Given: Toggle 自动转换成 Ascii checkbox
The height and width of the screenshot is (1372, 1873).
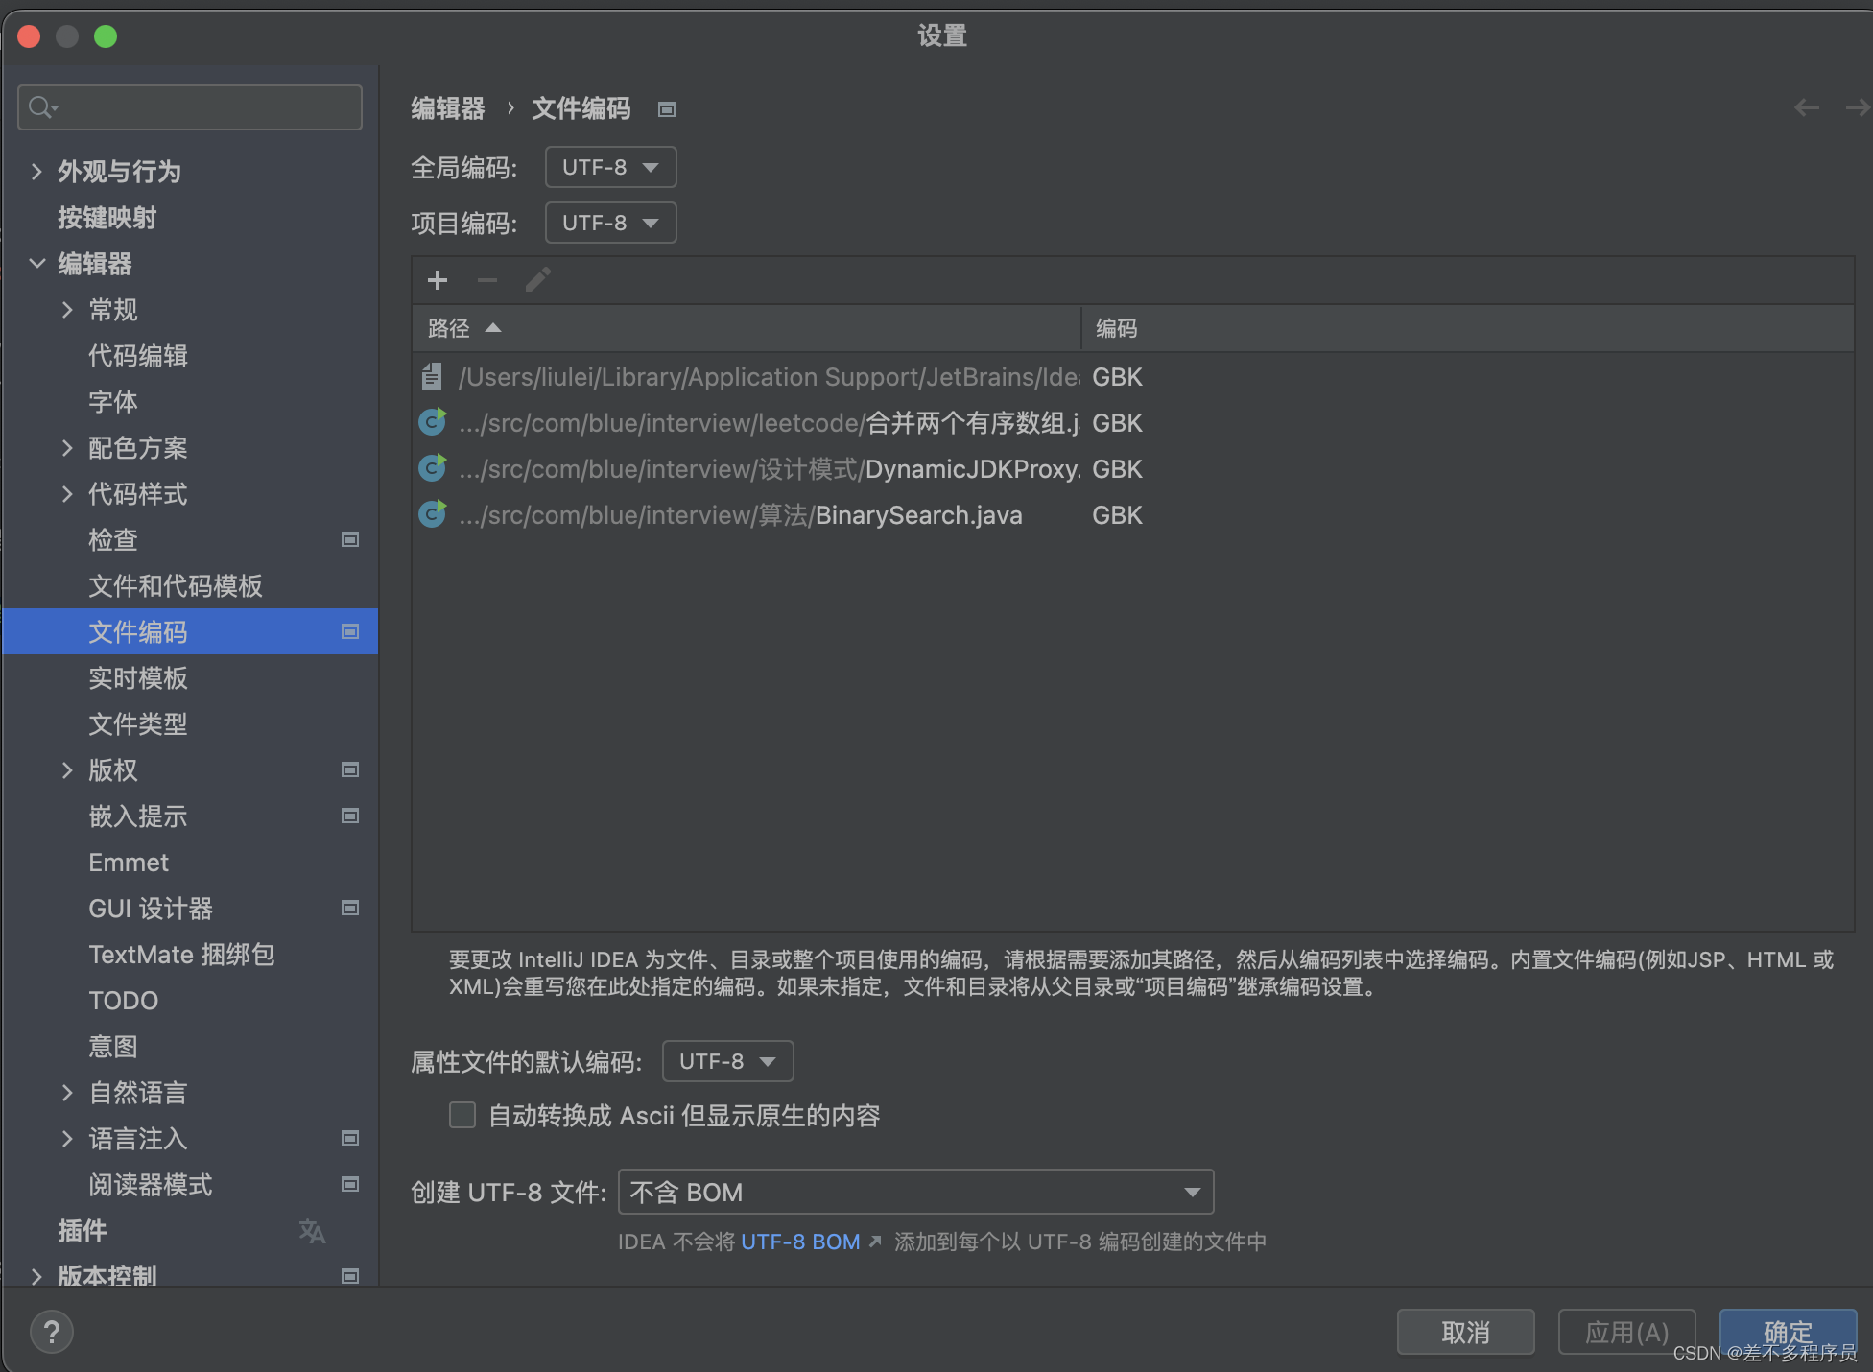Looking at the screenshot, I should 462,1115.
